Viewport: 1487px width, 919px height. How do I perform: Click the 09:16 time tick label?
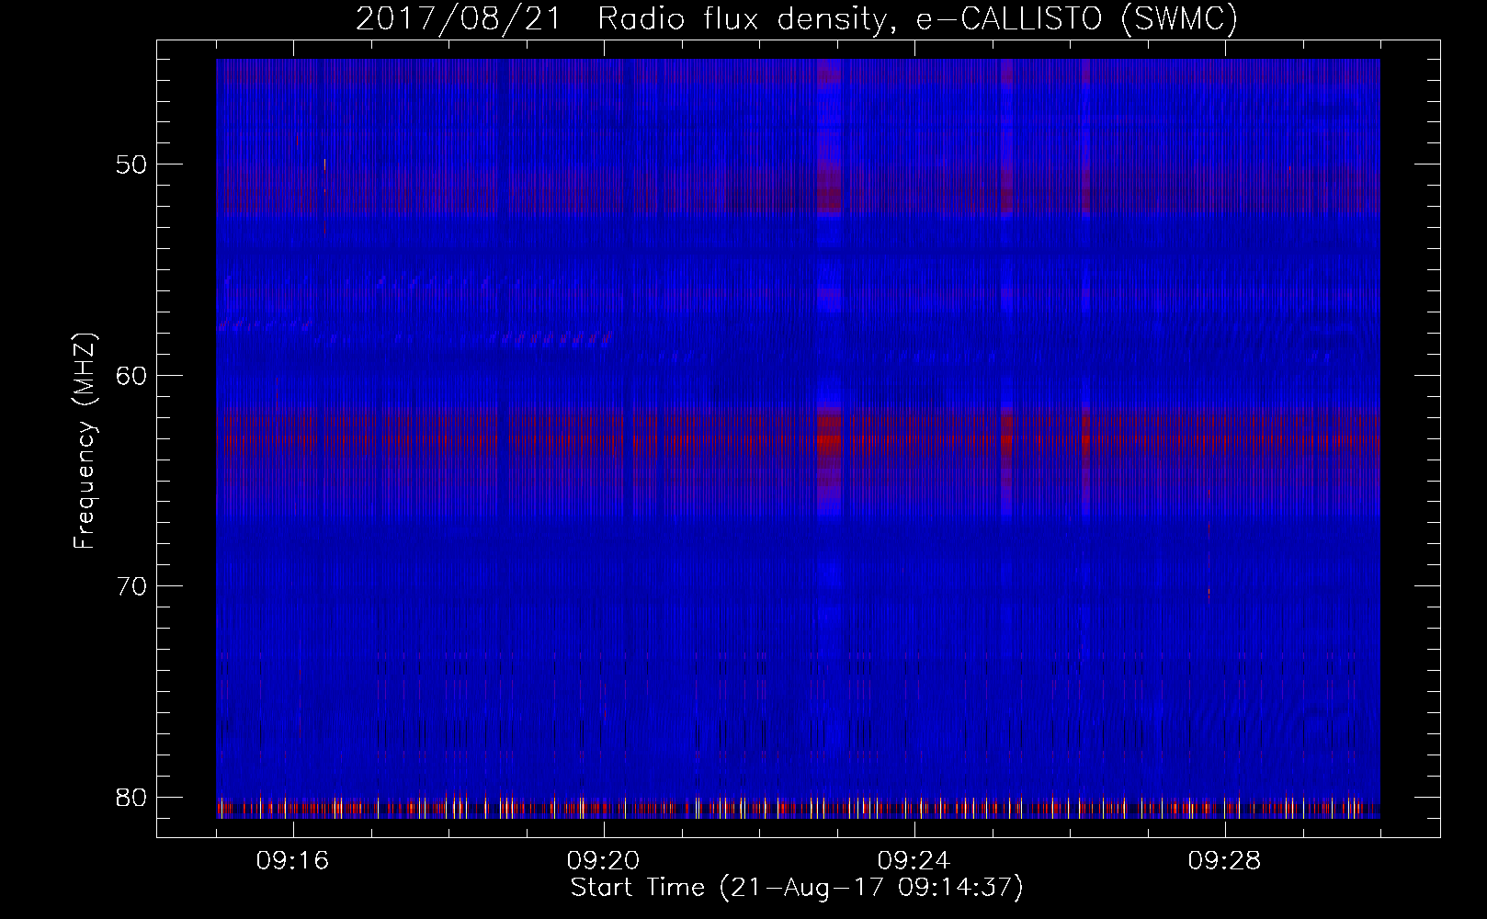coord(293,861)
